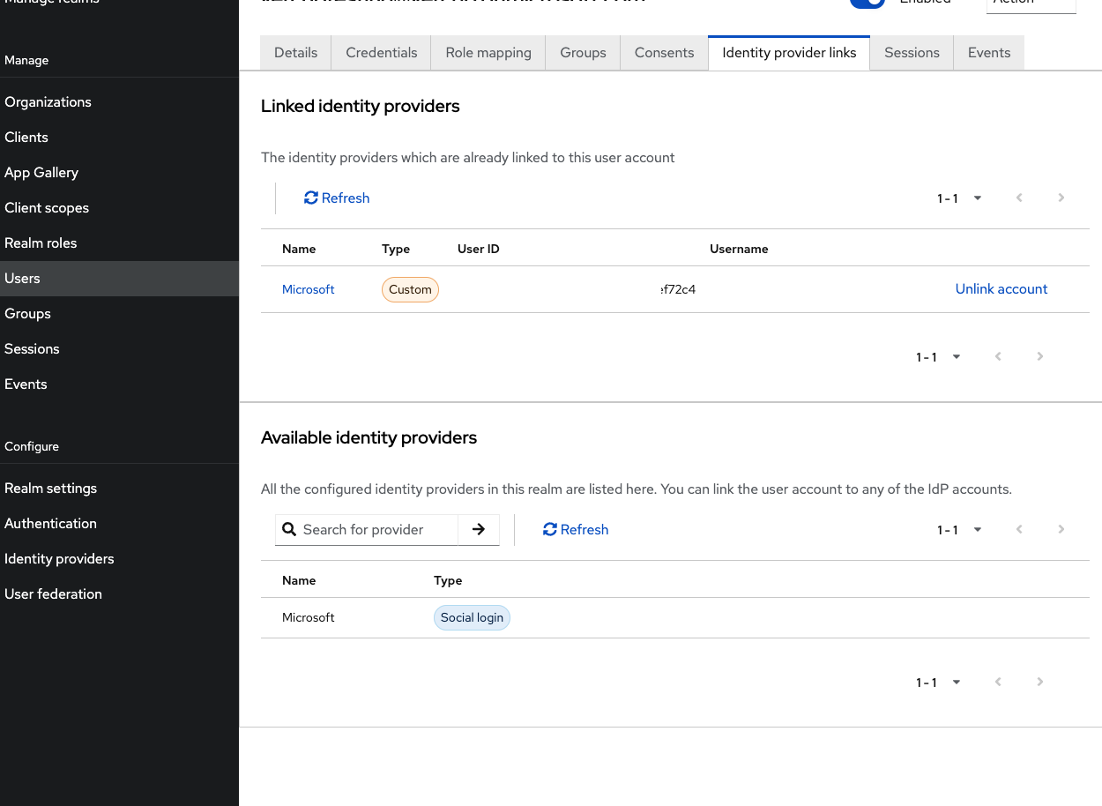Open Realm roles in the sidebar

tap(119, 243)
